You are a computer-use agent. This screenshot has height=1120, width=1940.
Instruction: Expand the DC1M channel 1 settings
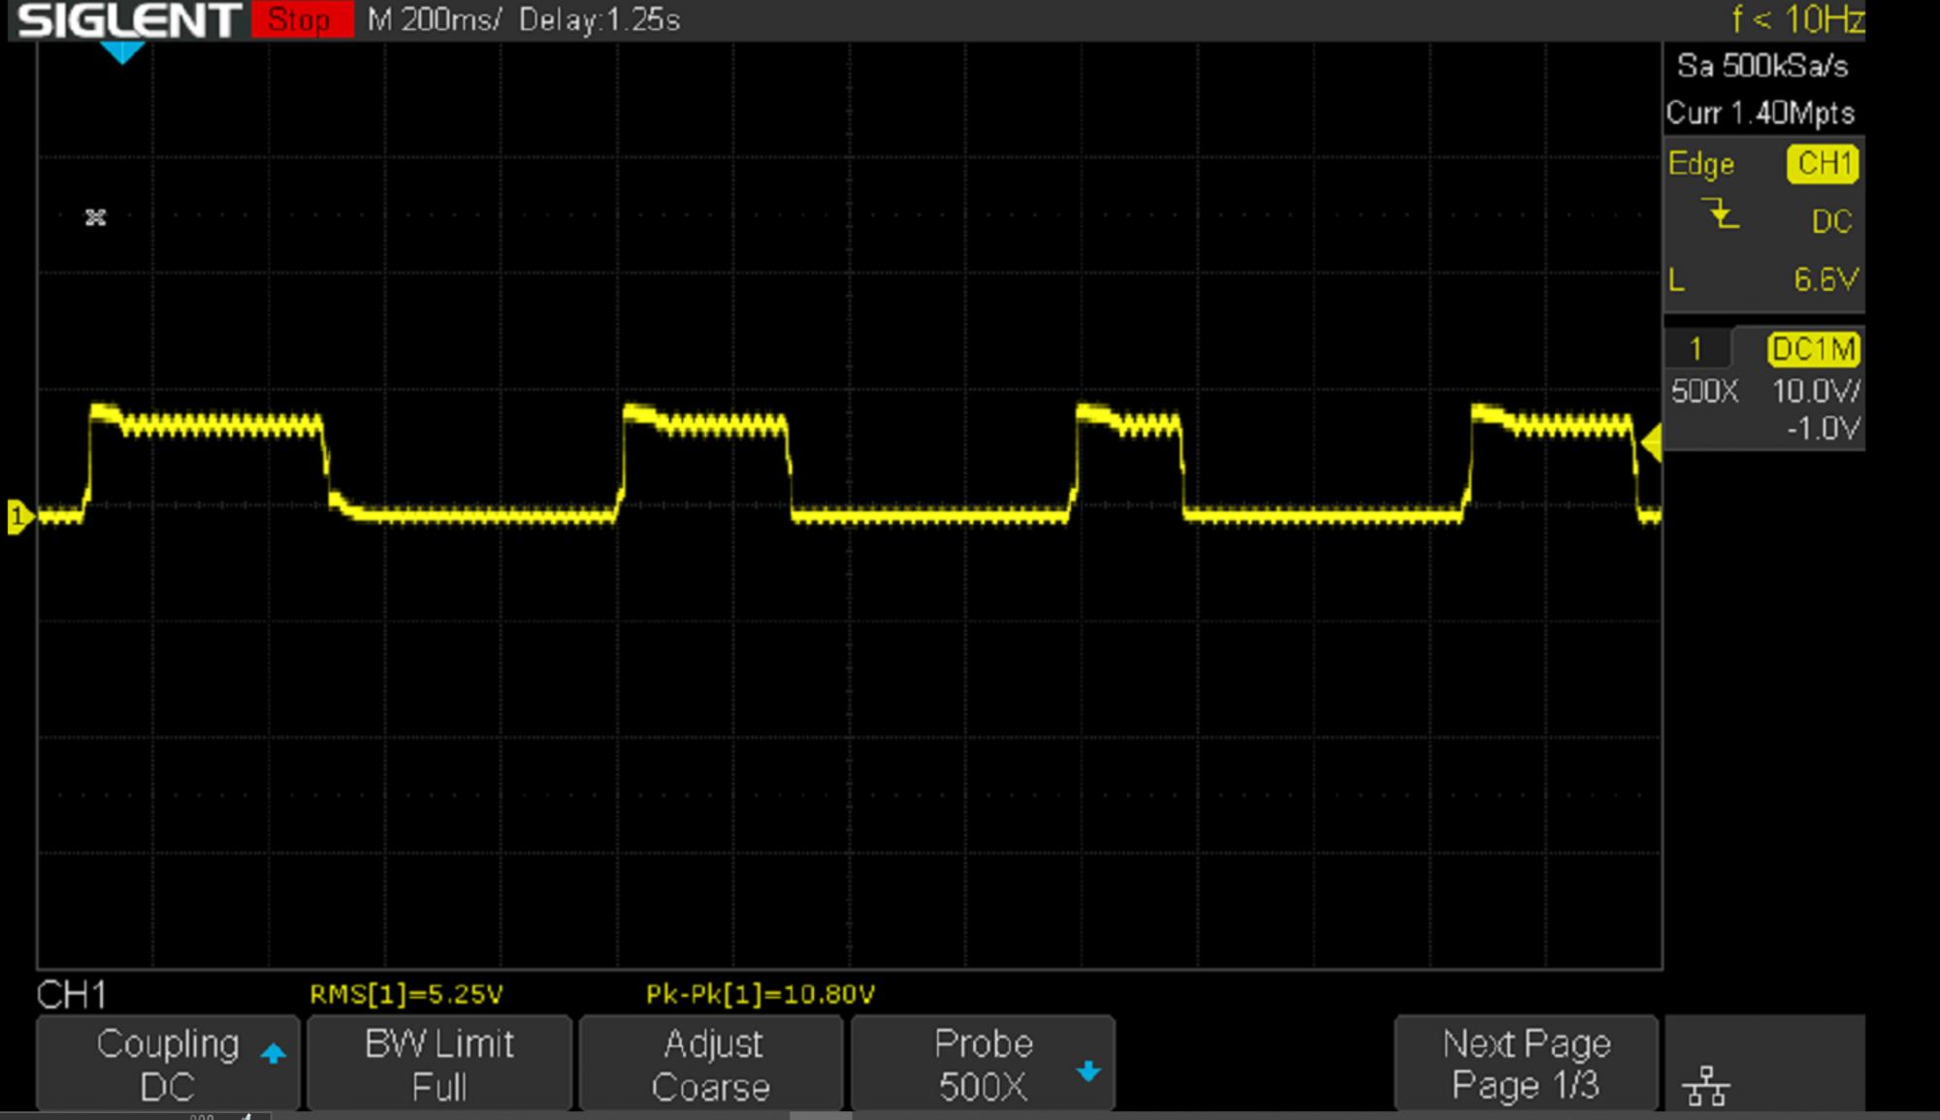(1812, 349)
